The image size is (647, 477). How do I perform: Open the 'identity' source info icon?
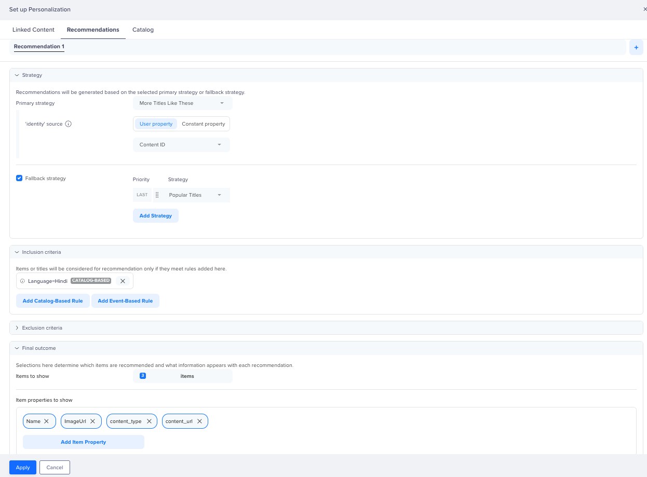(69, 124)
